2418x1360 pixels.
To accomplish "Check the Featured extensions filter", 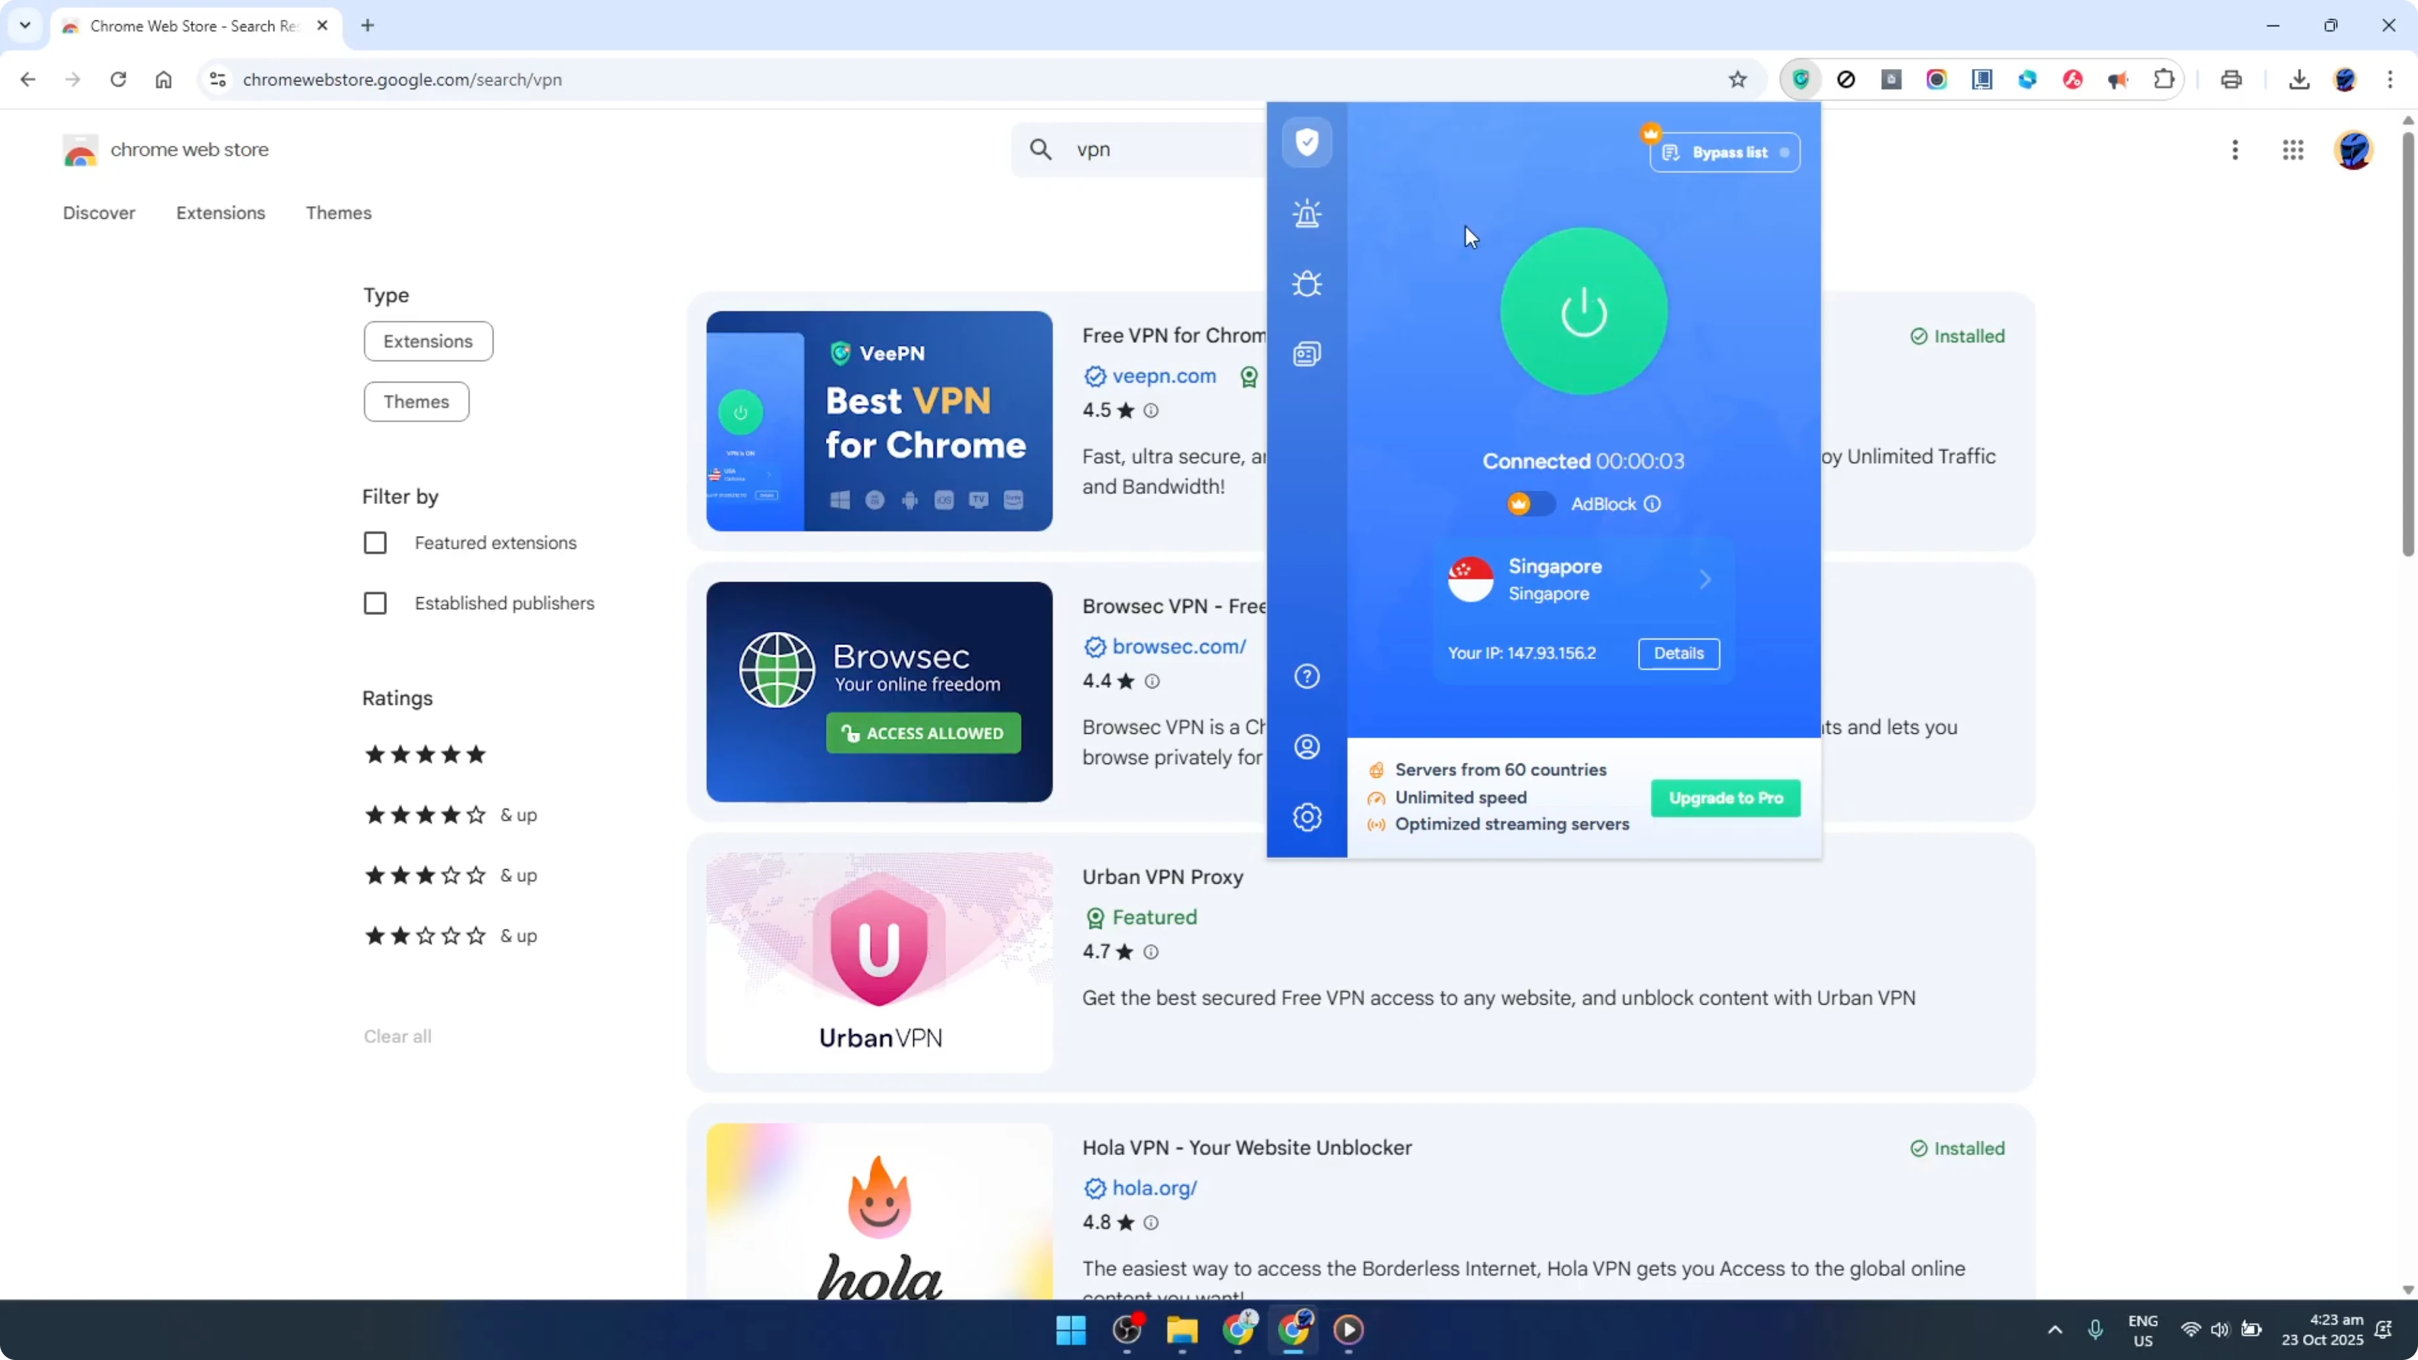I will 375,543.
